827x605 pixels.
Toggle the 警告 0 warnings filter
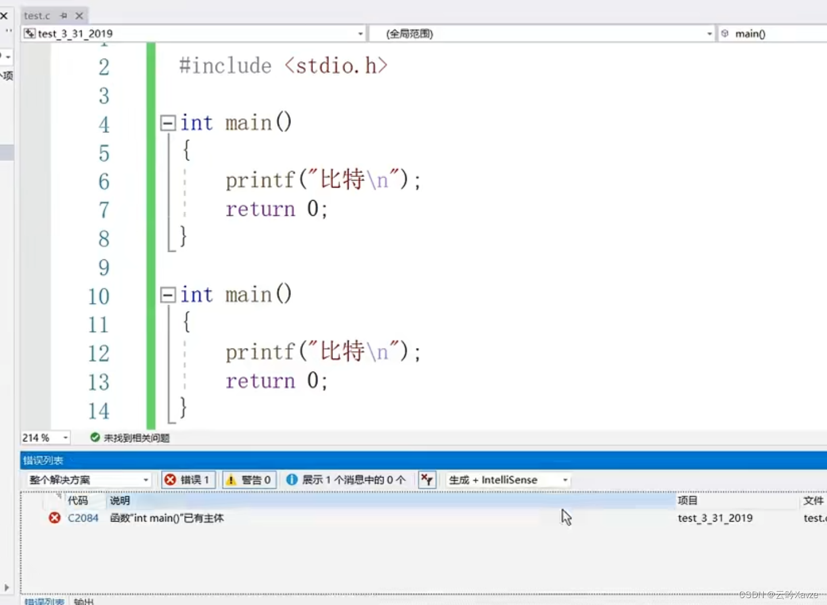click(x=249, y=480)
